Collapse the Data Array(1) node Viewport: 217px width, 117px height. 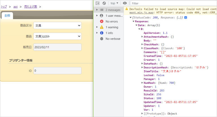coord(136,25)
